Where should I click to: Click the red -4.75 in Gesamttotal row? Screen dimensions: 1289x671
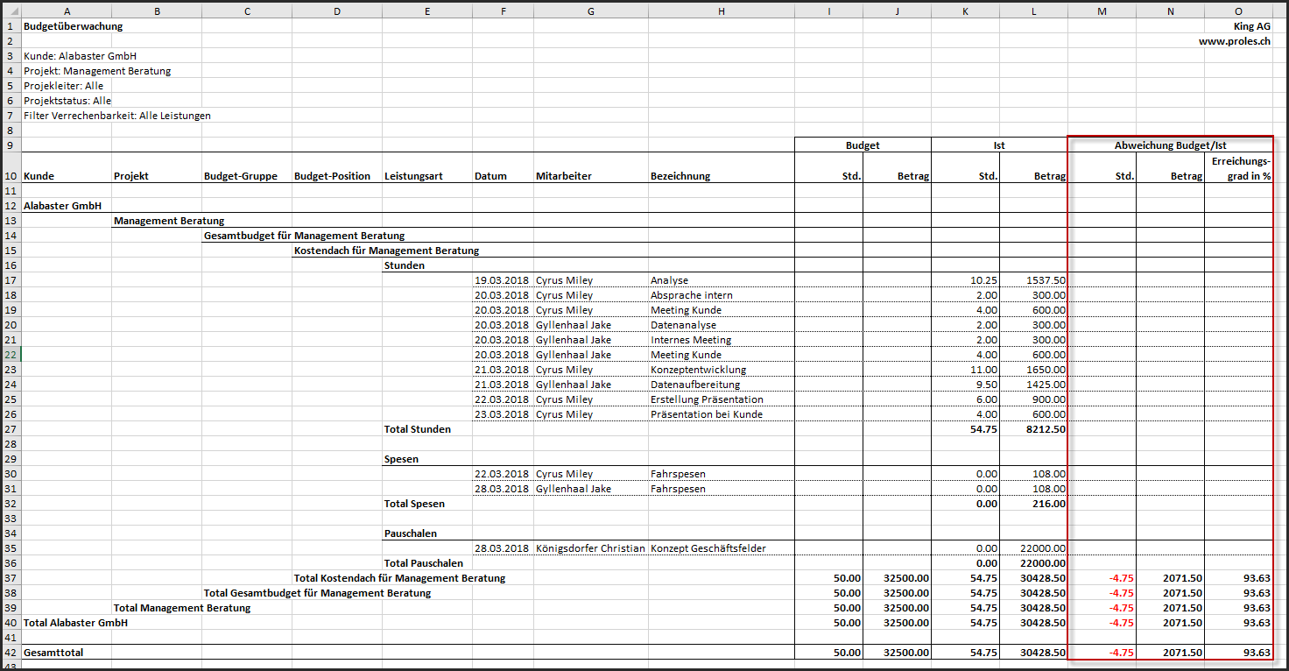click(1121, 653)
